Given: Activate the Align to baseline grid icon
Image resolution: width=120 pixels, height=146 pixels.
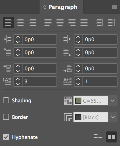Looking at the screenshot, I should [111, 137].
